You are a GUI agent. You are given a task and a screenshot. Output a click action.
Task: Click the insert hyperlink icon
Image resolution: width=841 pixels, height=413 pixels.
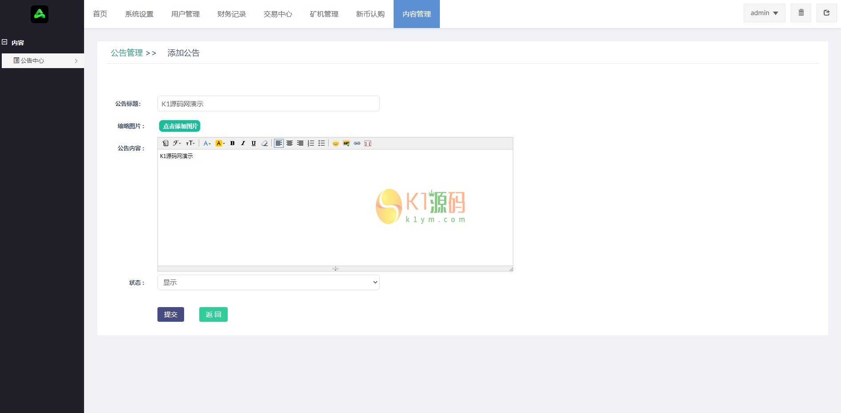pos(357,143)
